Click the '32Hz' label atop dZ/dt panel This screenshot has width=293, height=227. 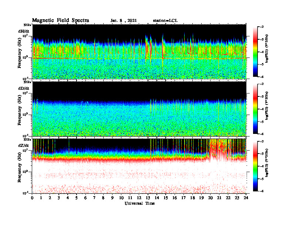pyautogui.click(x=27, y=139)
